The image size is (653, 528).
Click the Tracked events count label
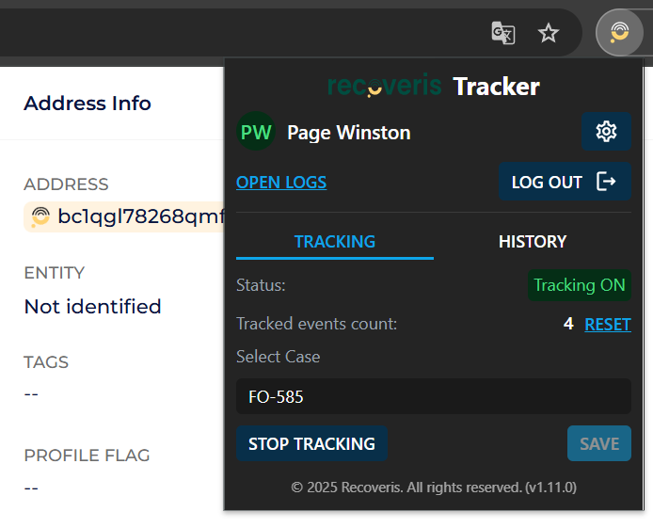(x=316, y=324)
